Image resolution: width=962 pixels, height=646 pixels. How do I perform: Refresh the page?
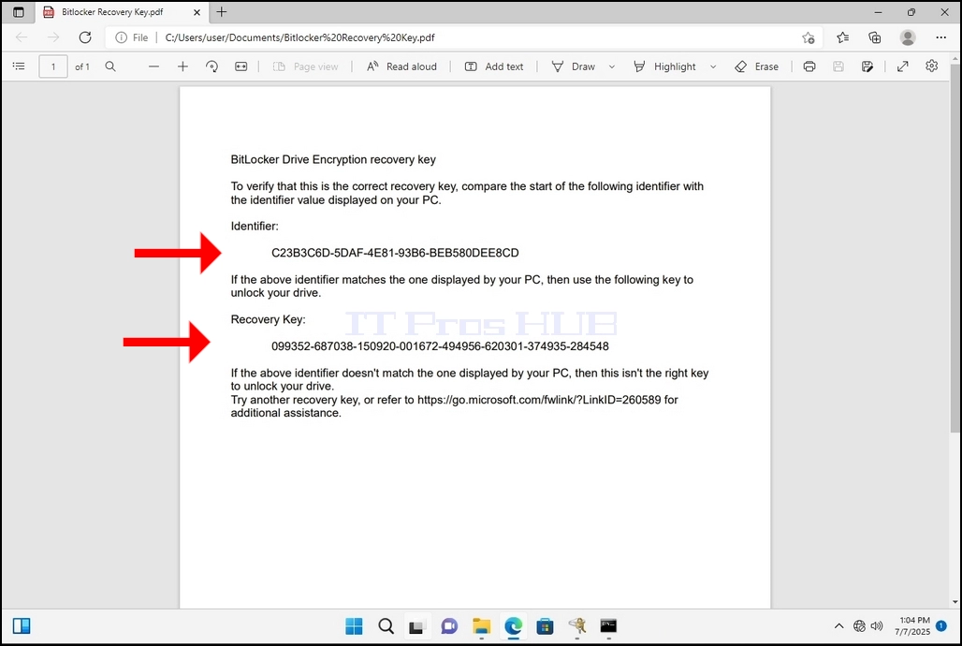pos(85,37)
